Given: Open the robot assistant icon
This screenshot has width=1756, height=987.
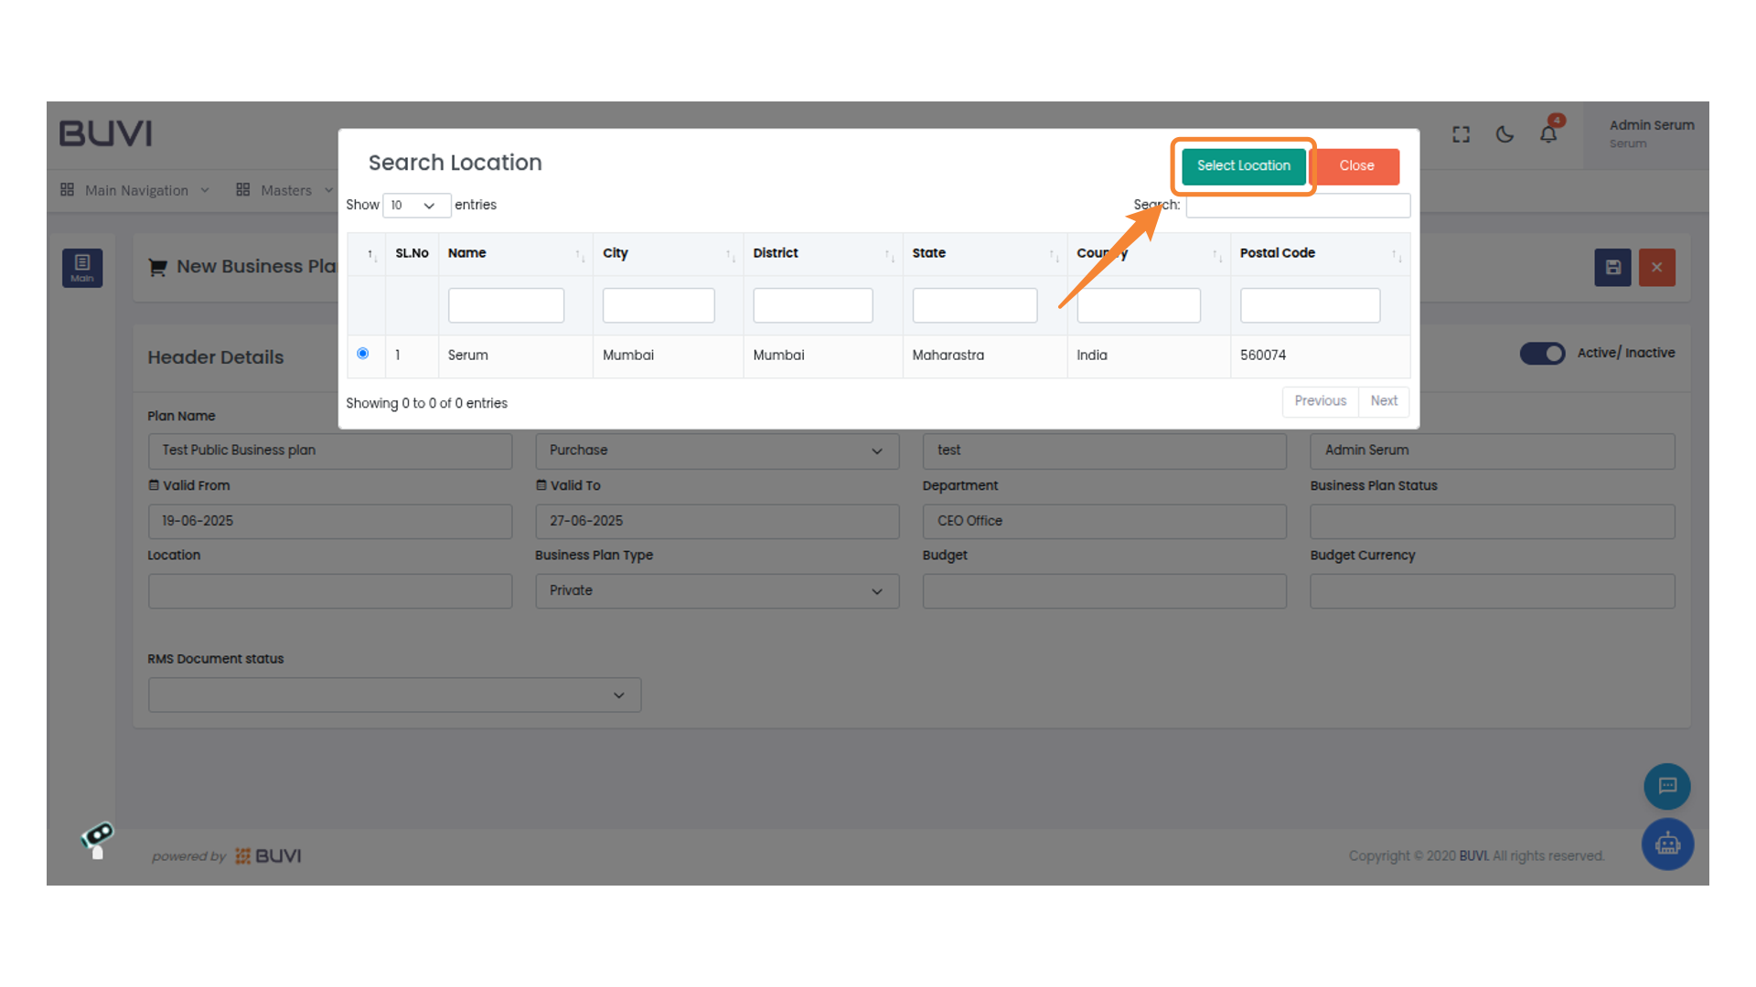Looking at the screenshot, I should point(1666,844).
